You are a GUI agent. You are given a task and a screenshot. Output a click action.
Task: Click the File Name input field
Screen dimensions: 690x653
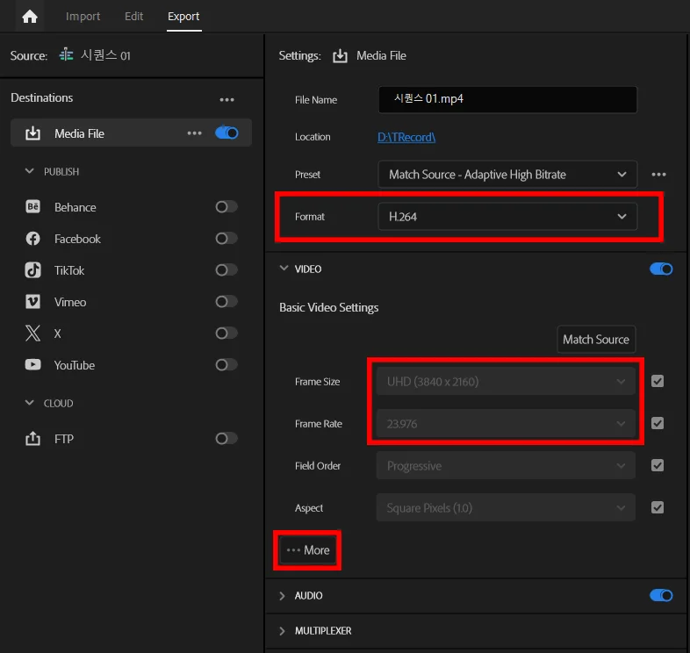coord(507,99)
